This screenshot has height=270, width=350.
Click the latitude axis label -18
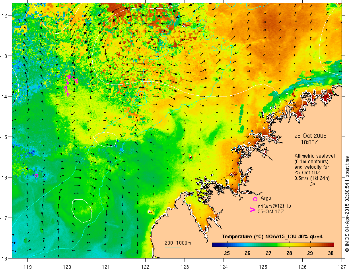(x=4, y=258)
